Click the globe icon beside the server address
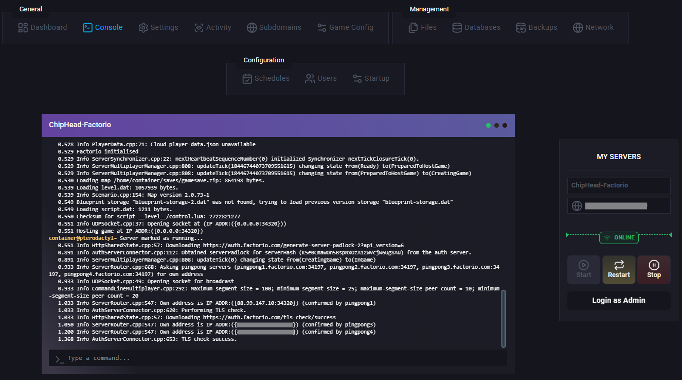The height and width of the screenshot is (380, 682). click(x=577, y=206)
